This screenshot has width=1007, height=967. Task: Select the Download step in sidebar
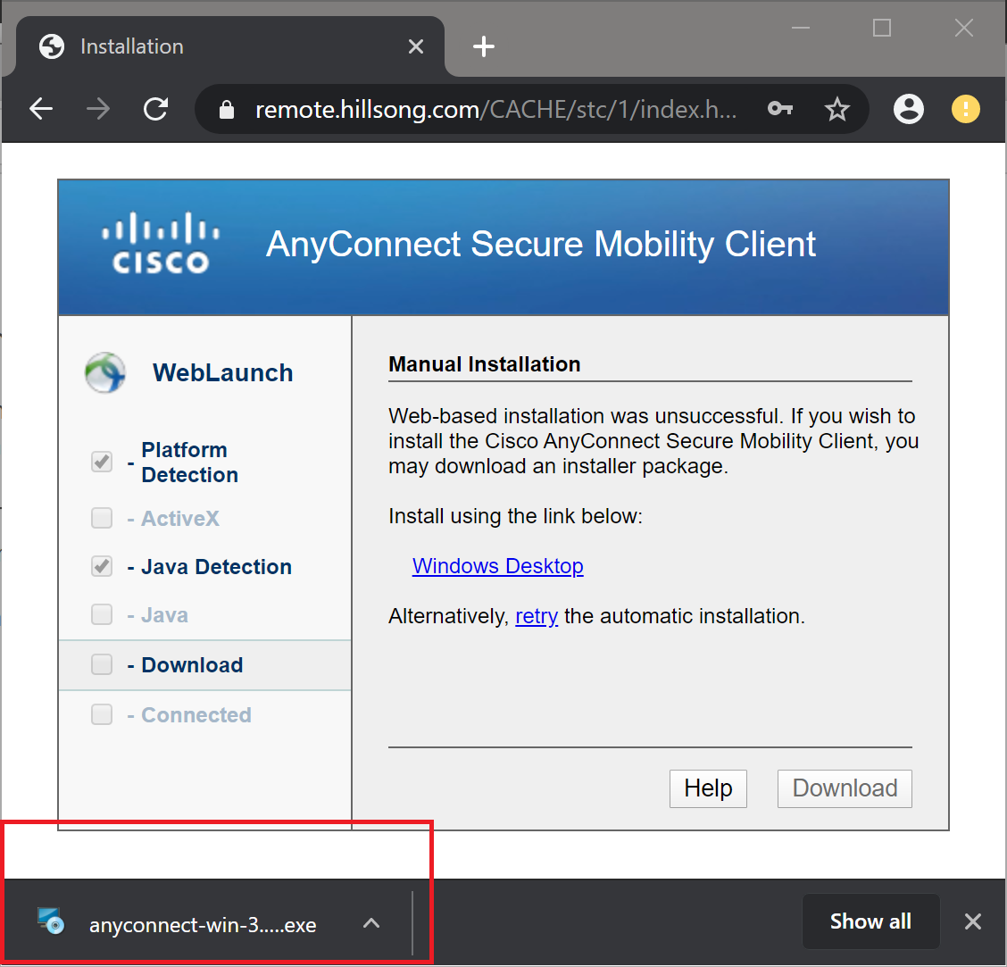[204, 665]
